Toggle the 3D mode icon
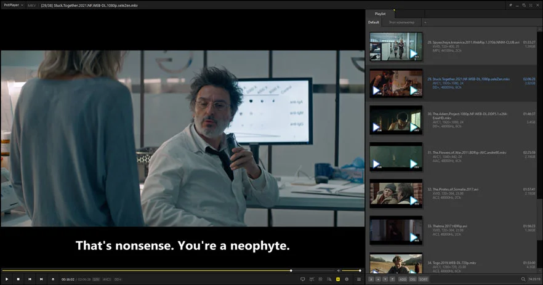 click(320, 279)
